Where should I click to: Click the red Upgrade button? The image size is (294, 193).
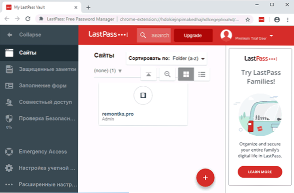[x=193, y=35]
